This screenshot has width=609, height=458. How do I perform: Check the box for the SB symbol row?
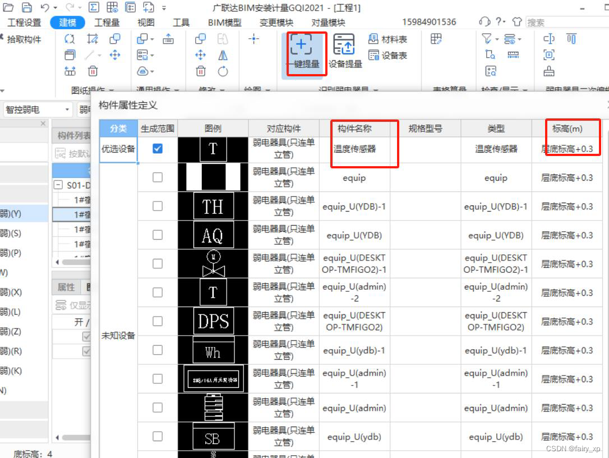coord(158,436)
